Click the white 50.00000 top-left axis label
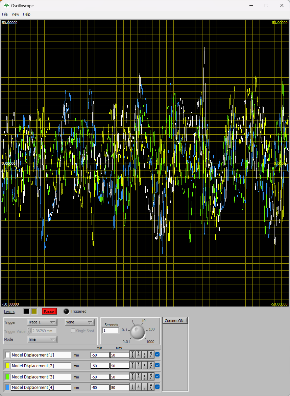290x396 pixels. (x=10, y=23)
